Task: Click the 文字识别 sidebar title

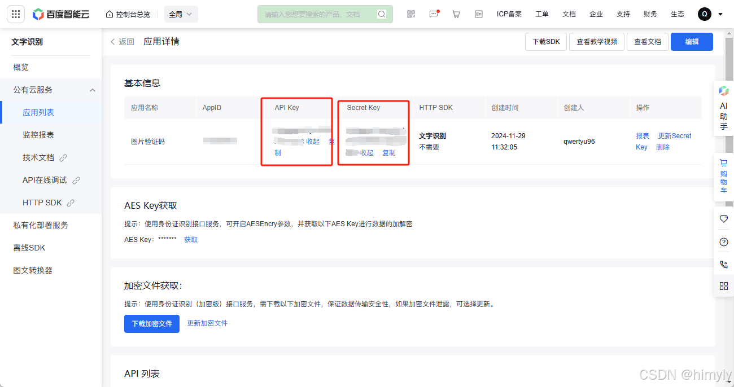Action: pyautogui.click(x=27, y=42)
